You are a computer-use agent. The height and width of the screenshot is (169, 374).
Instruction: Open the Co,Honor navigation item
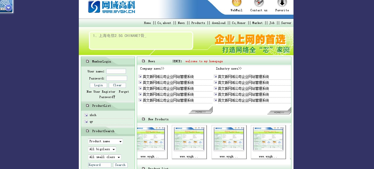click(239, 23)
